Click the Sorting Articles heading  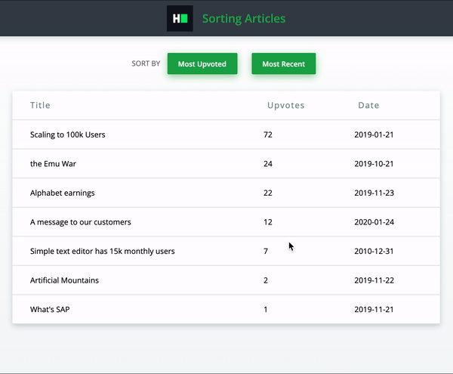click(244, 18)
